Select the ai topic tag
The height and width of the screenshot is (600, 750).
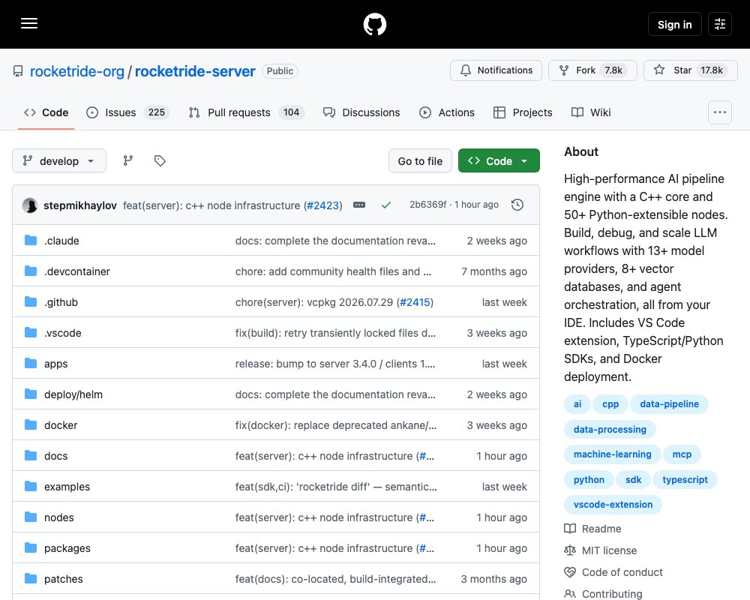pyautogui.click(x=577, y=403)
